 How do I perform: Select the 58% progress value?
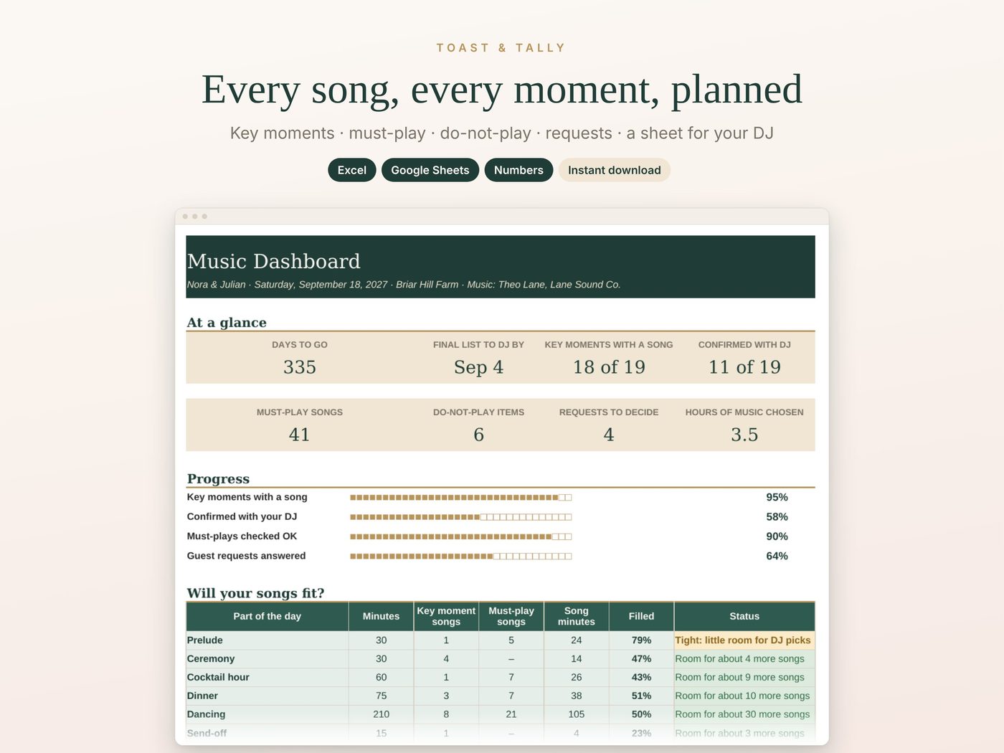click(777, 516)
